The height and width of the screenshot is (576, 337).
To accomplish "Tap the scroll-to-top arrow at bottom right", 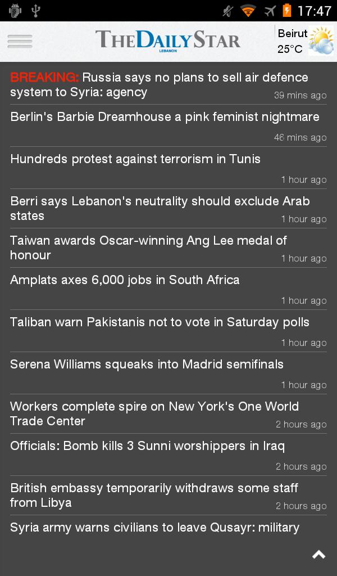I will coord(318,555).
